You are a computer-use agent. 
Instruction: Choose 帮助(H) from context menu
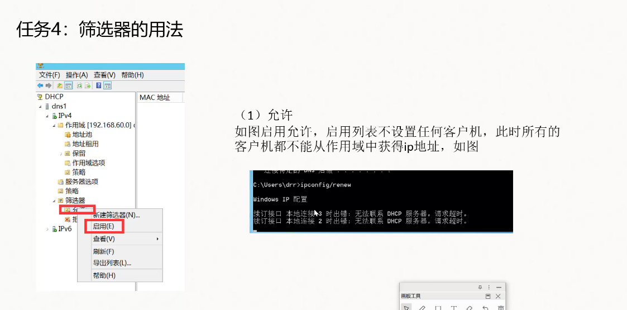[x=104, y=275]
